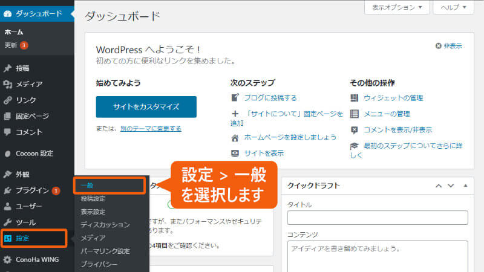Follow 別のテーマに変更する link

[151, 129]
